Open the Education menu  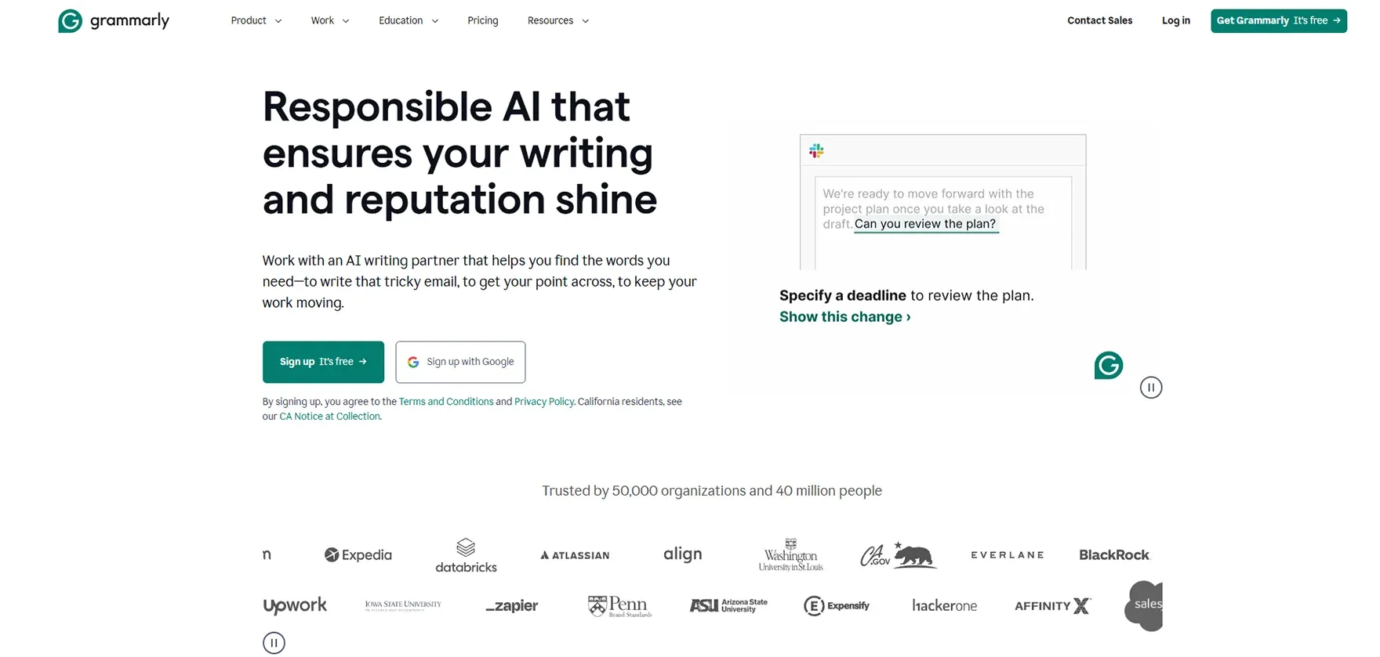click(x=408, y=21)
